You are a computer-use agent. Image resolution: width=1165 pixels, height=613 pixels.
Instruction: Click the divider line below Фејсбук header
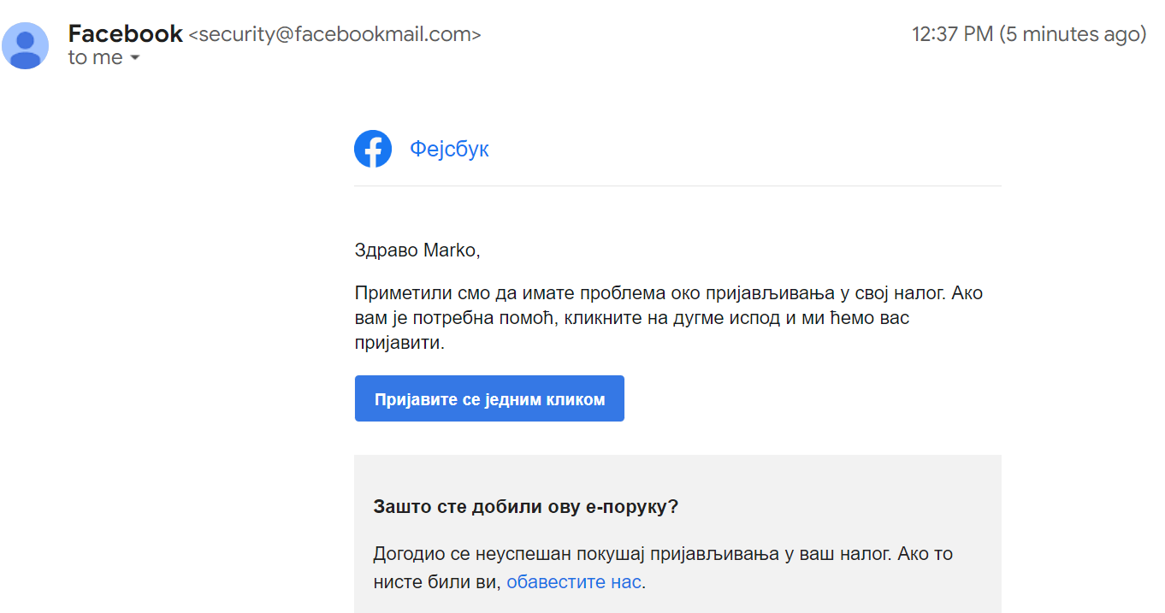click(x=677, y=186)
